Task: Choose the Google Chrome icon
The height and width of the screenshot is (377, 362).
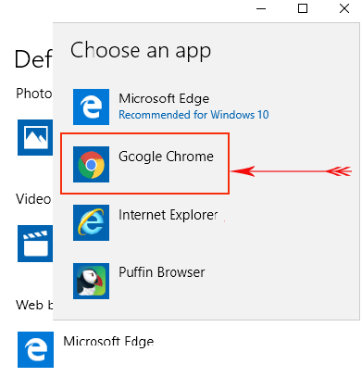Action: [x=91, y=164]
